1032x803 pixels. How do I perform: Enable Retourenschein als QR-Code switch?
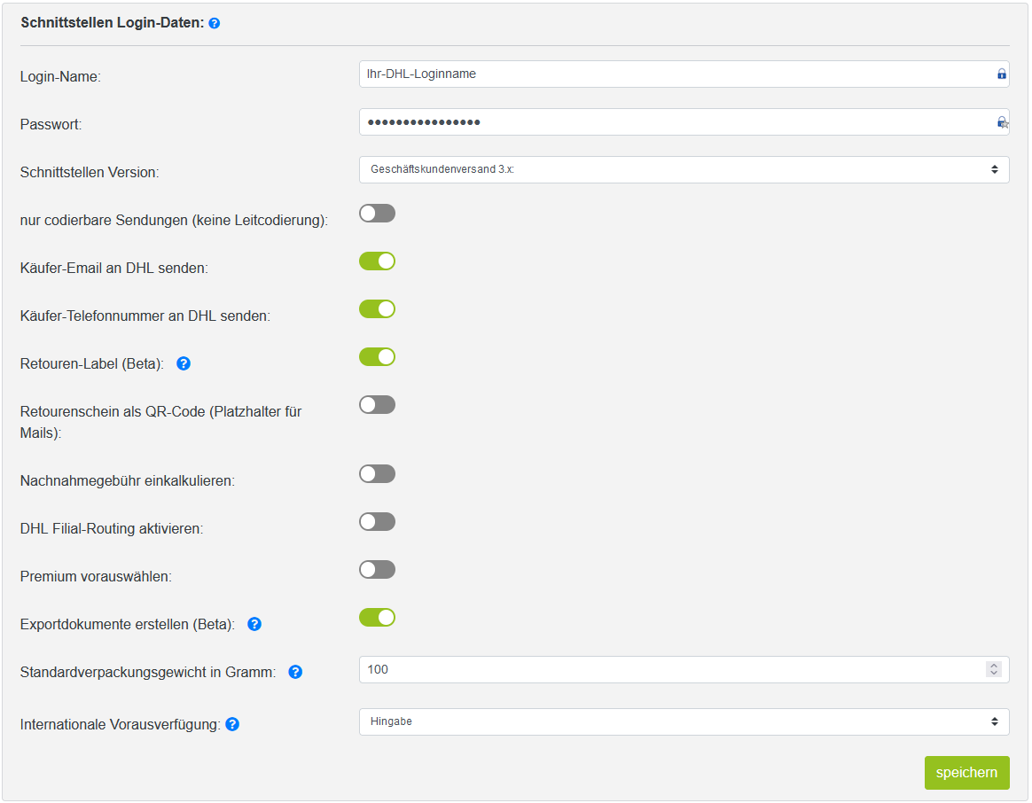(377, 405)
